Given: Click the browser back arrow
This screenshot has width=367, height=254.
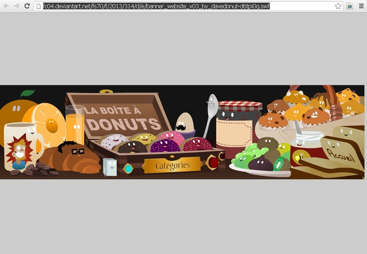Looking at the screenshot, I should pos(6,6).
